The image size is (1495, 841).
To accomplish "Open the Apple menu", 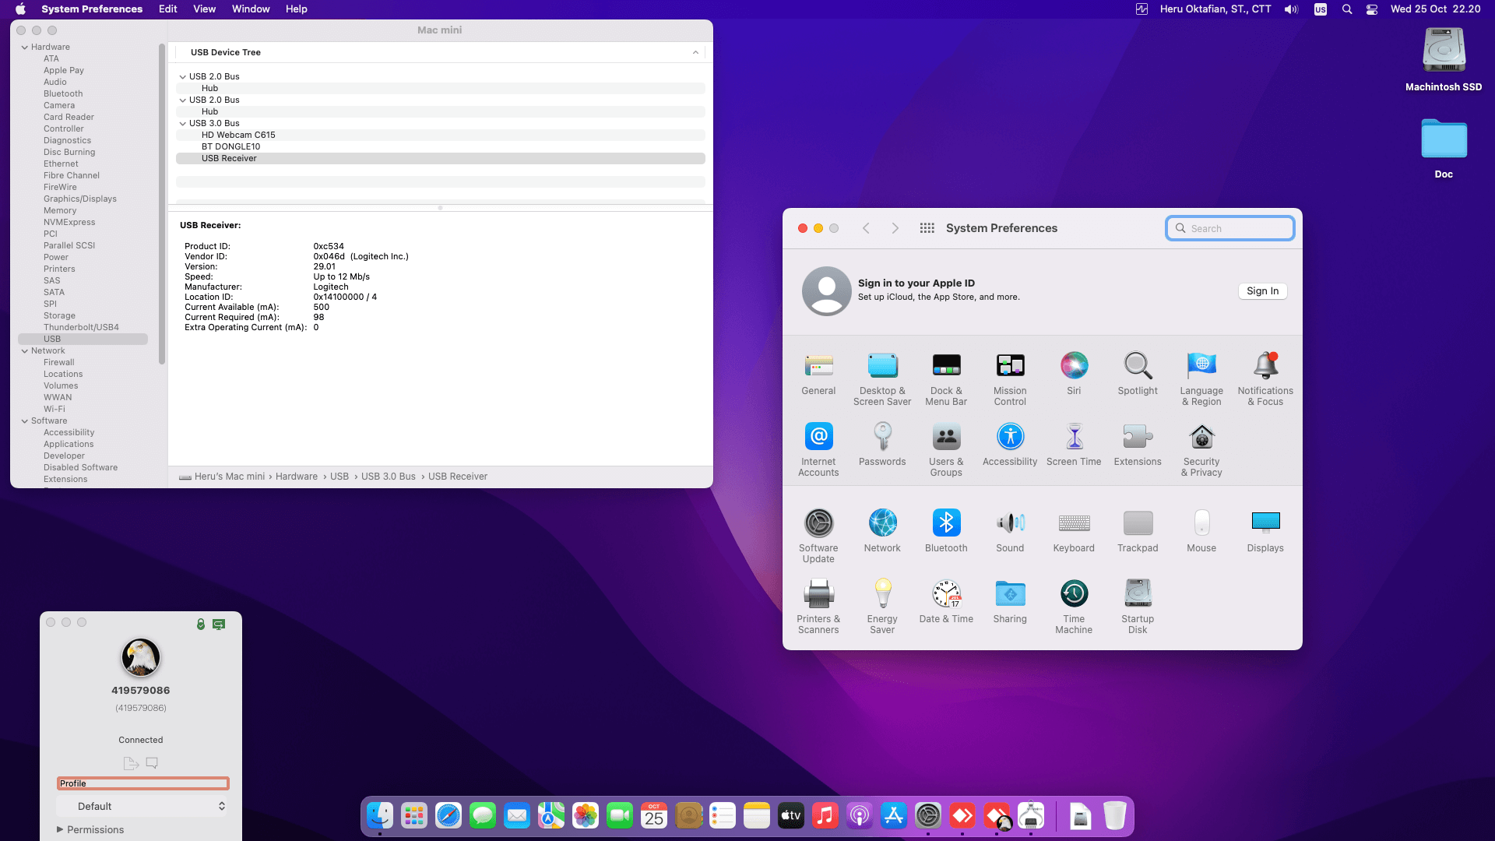I will tap(20, 9).
